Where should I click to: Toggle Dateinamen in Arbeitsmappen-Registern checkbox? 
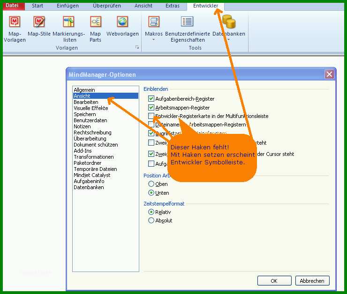click(151, 125)
